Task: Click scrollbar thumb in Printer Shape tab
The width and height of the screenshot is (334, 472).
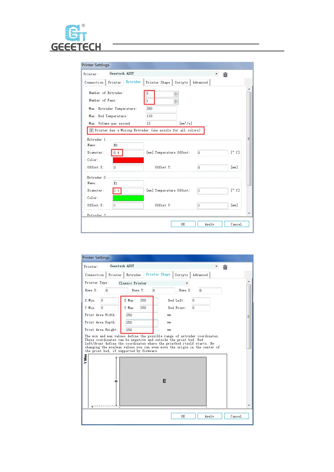Action: (x=249, y=316)
